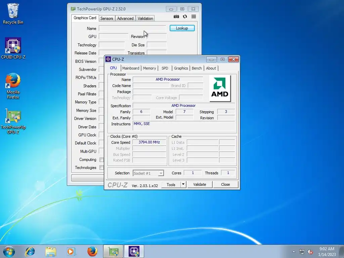Click the Threads value field

pos(228,173)
